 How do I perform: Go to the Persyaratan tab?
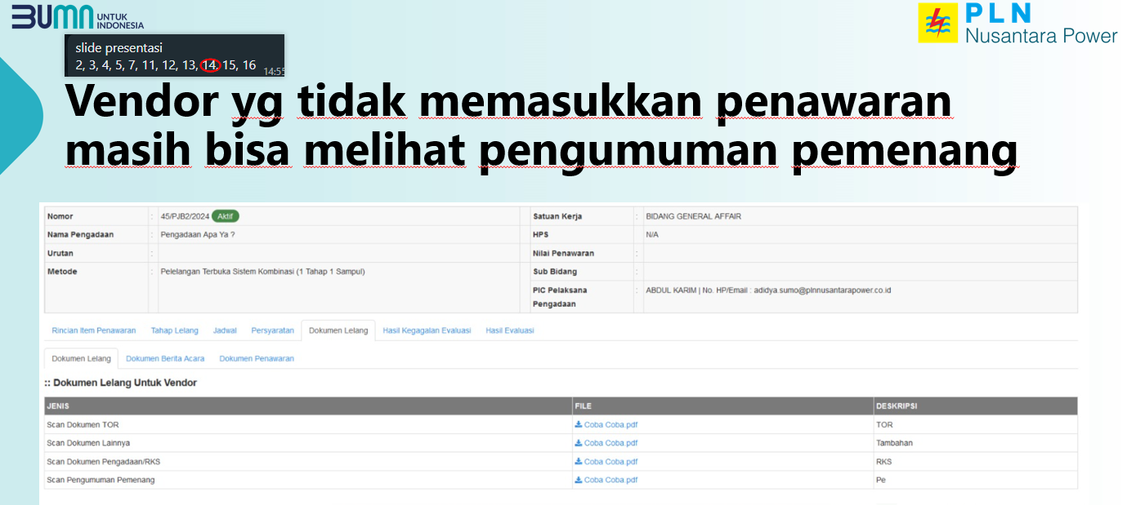[x=272, y=330]
